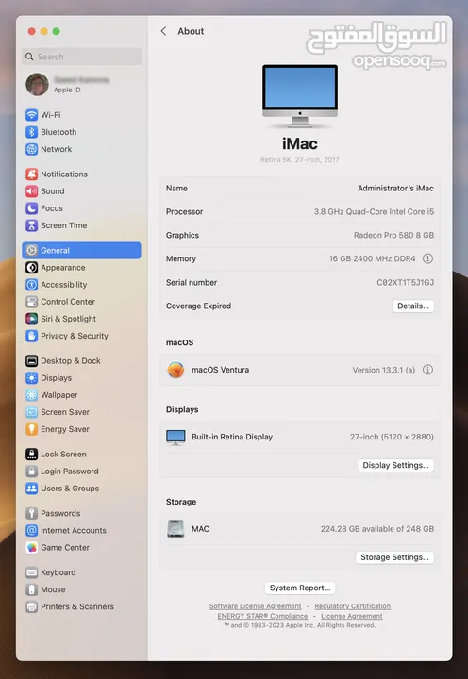The image size is (468, 679).
Task: Click the Coverage Details button
Action: [x=413, y=306]
